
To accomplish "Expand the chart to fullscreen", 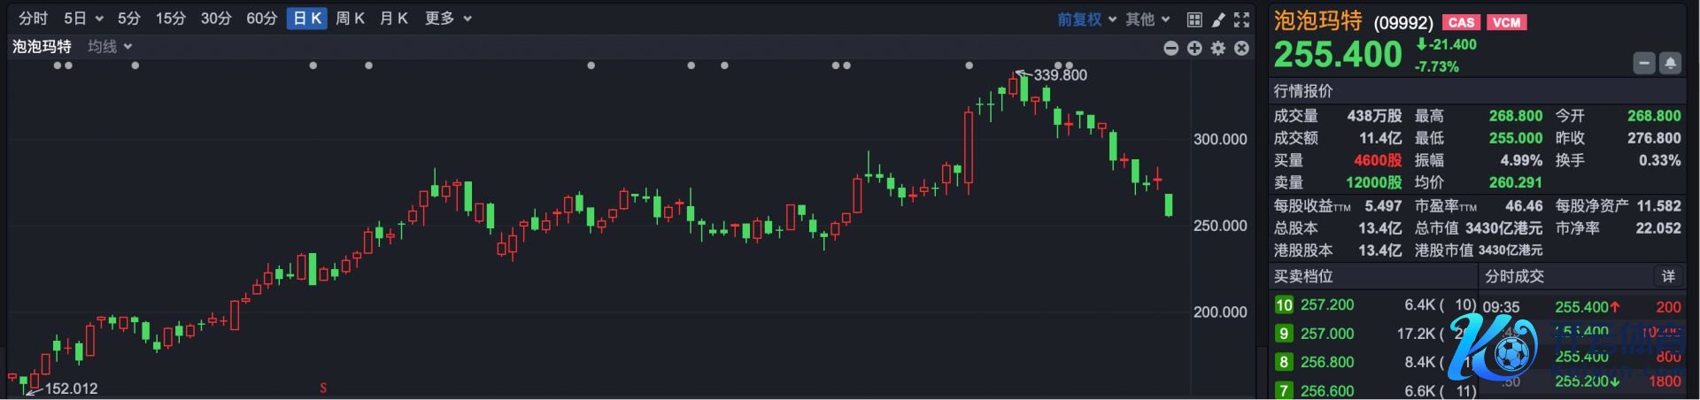I will [1242, 19].
